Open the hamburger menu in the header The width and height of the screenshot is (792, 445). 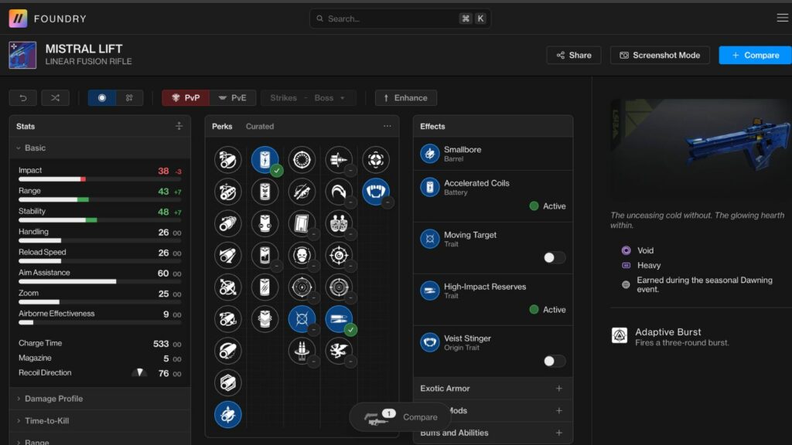(x=782, y=19)
